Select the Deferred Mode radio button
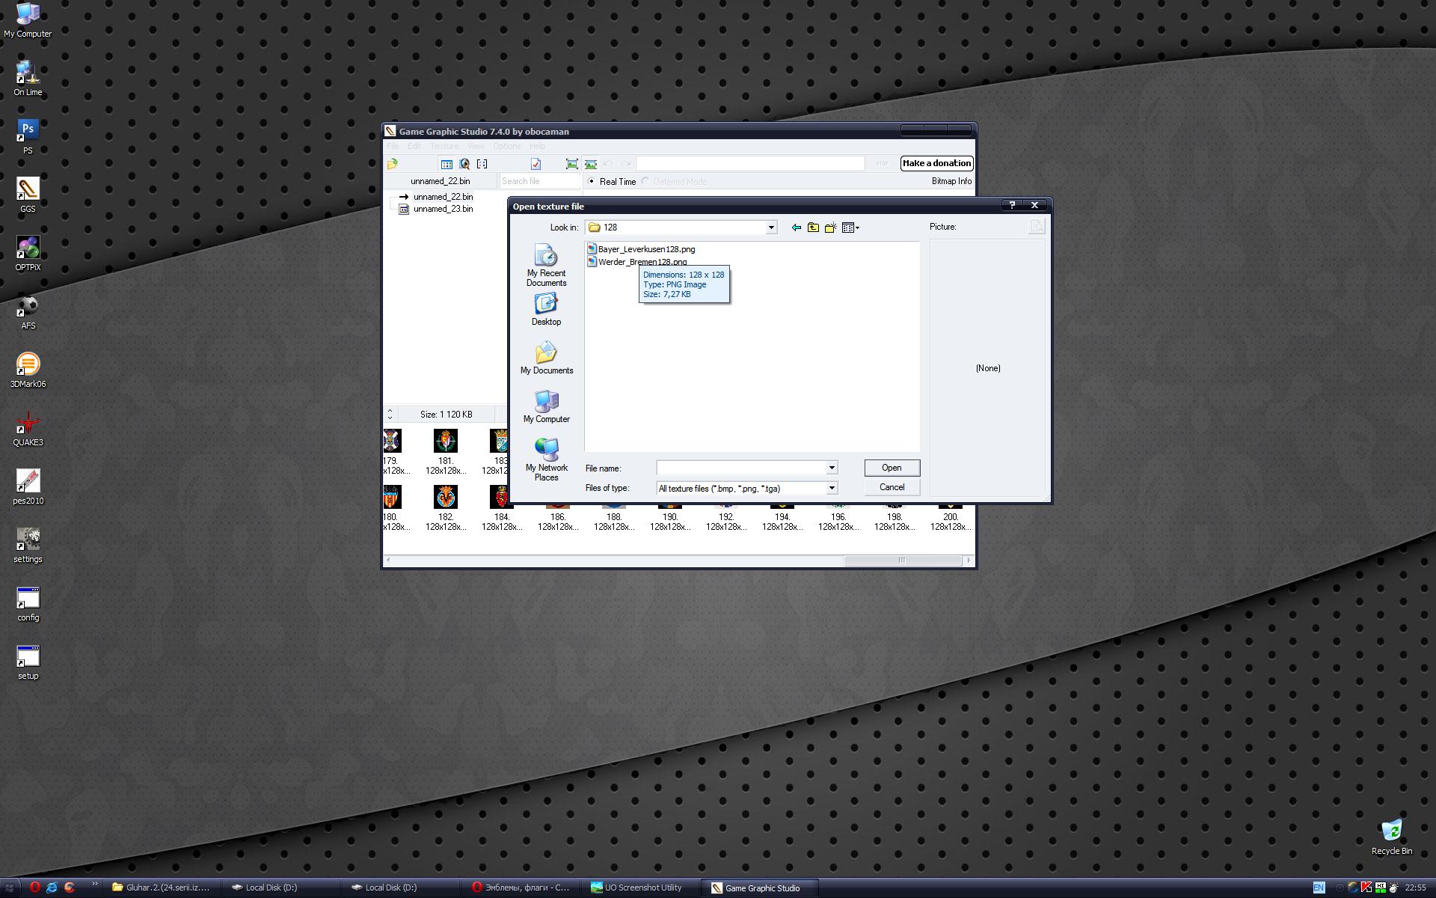The height and width of the screenshot is (898, 1436). click(x=645, y=182)
